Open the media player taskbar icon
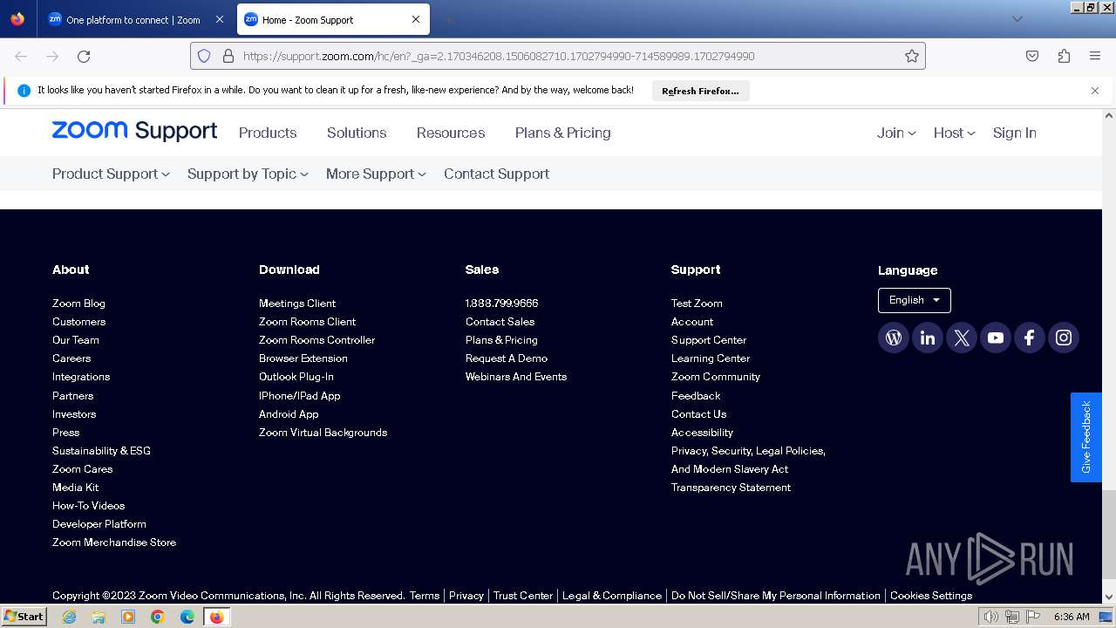Viewport: 1116px width, 628px height. pos(128,617)
